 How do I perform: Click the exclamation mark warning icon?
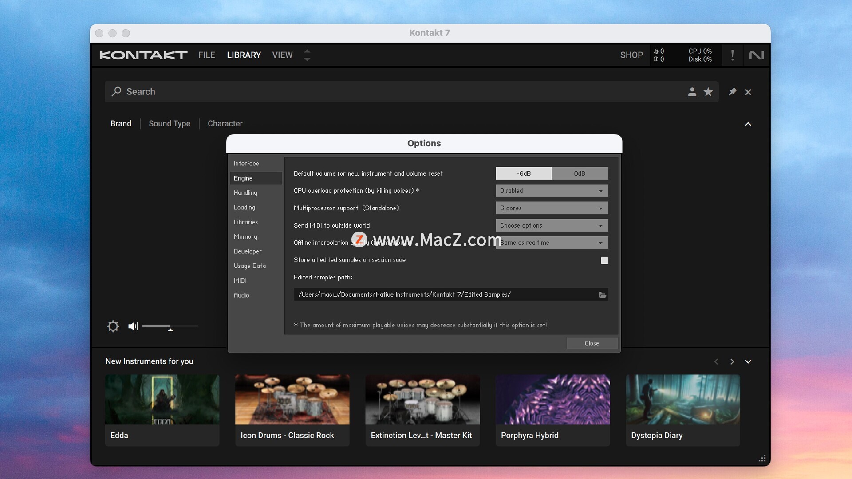click(x=732, y=55)
